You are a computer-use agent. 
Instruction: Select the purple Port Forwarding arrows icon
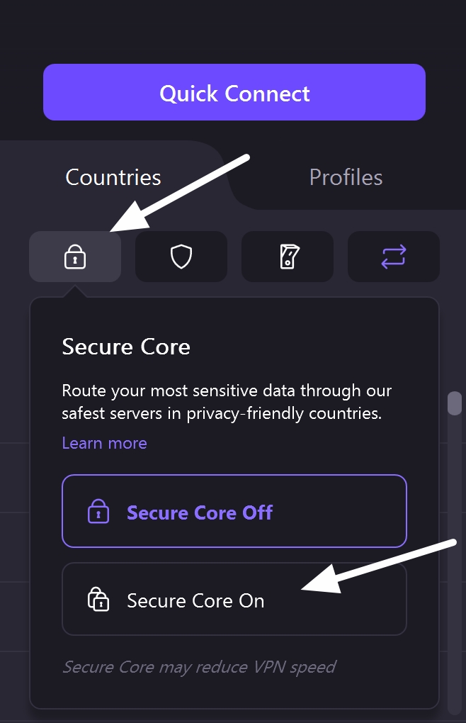[x=393, y=257]
